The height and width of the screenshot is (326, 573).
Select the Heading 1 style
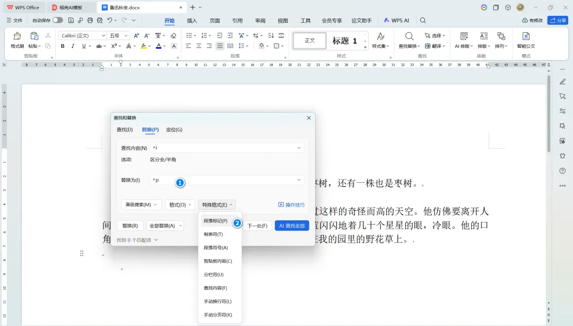(345, 40)
